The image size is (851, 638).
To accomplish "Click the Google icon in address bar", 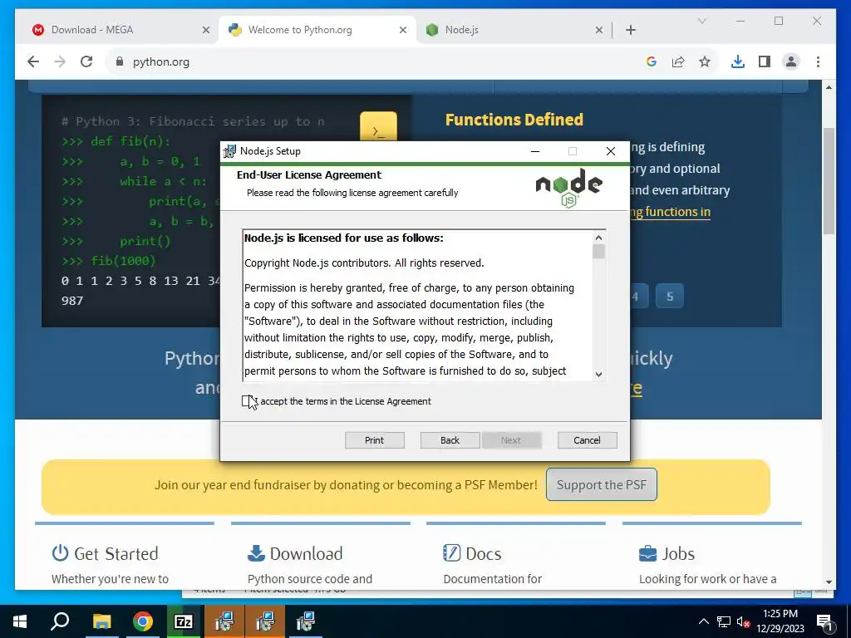I will (652, 61).
